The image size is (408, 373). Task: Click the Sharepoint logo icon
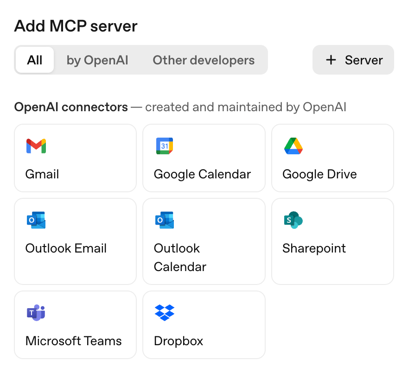pyautogui.click(x=293, y=220)
